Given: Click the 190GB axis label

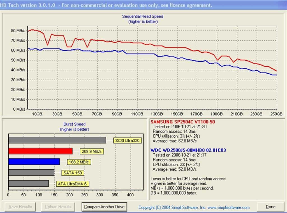Looking at the screenshot, I should [217, 114].
